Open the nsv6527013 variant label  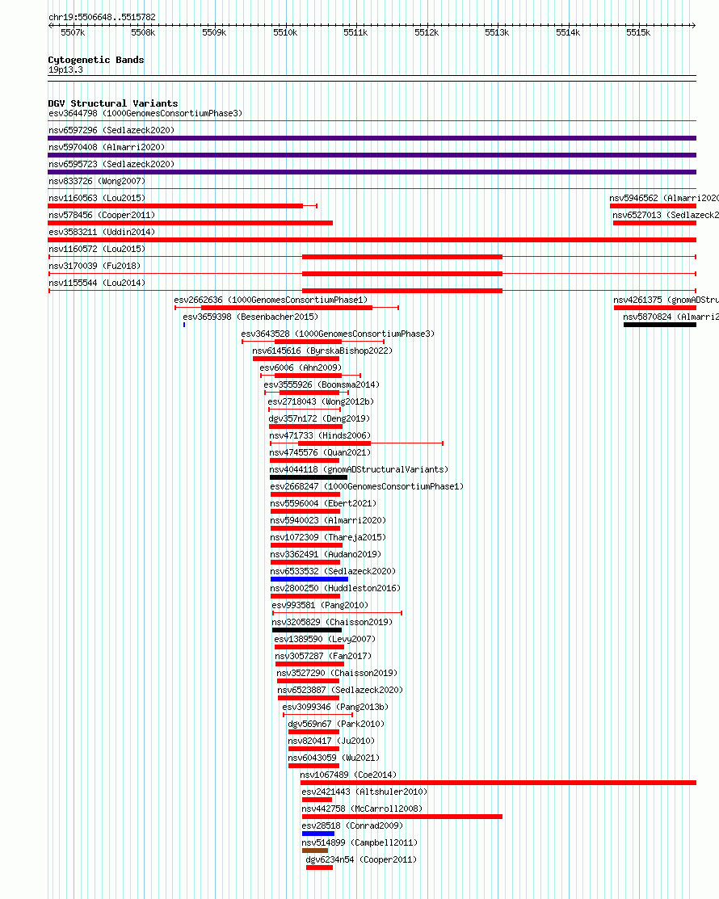point(666,215)
